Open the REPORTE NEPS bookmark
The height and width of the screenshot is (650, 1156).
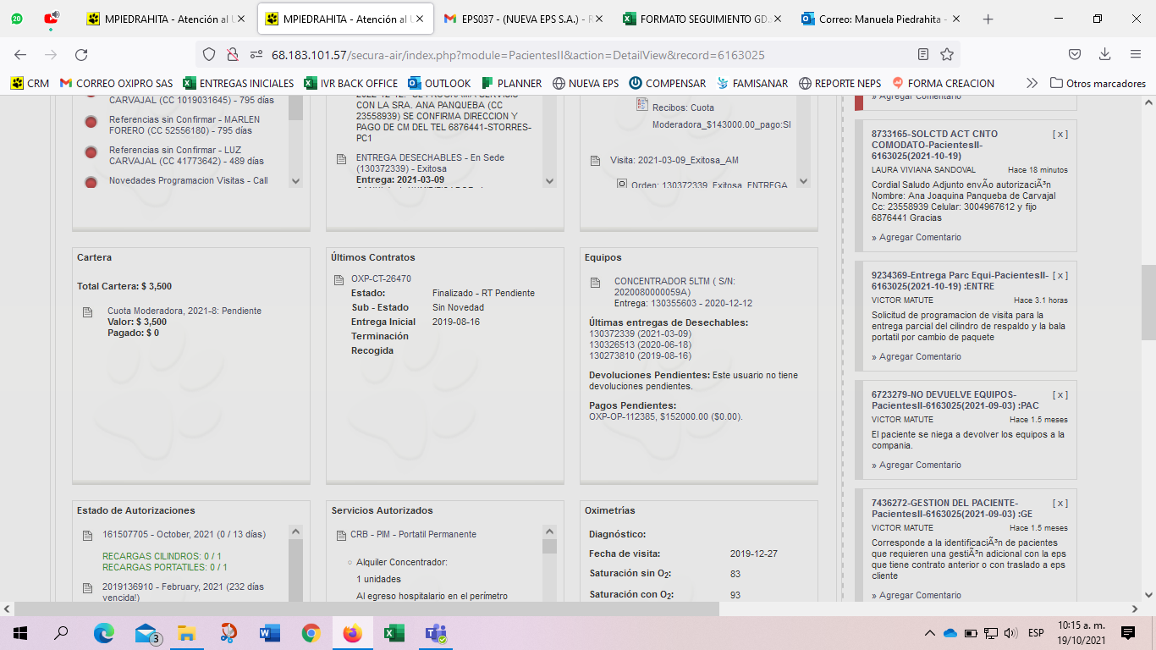839,83
